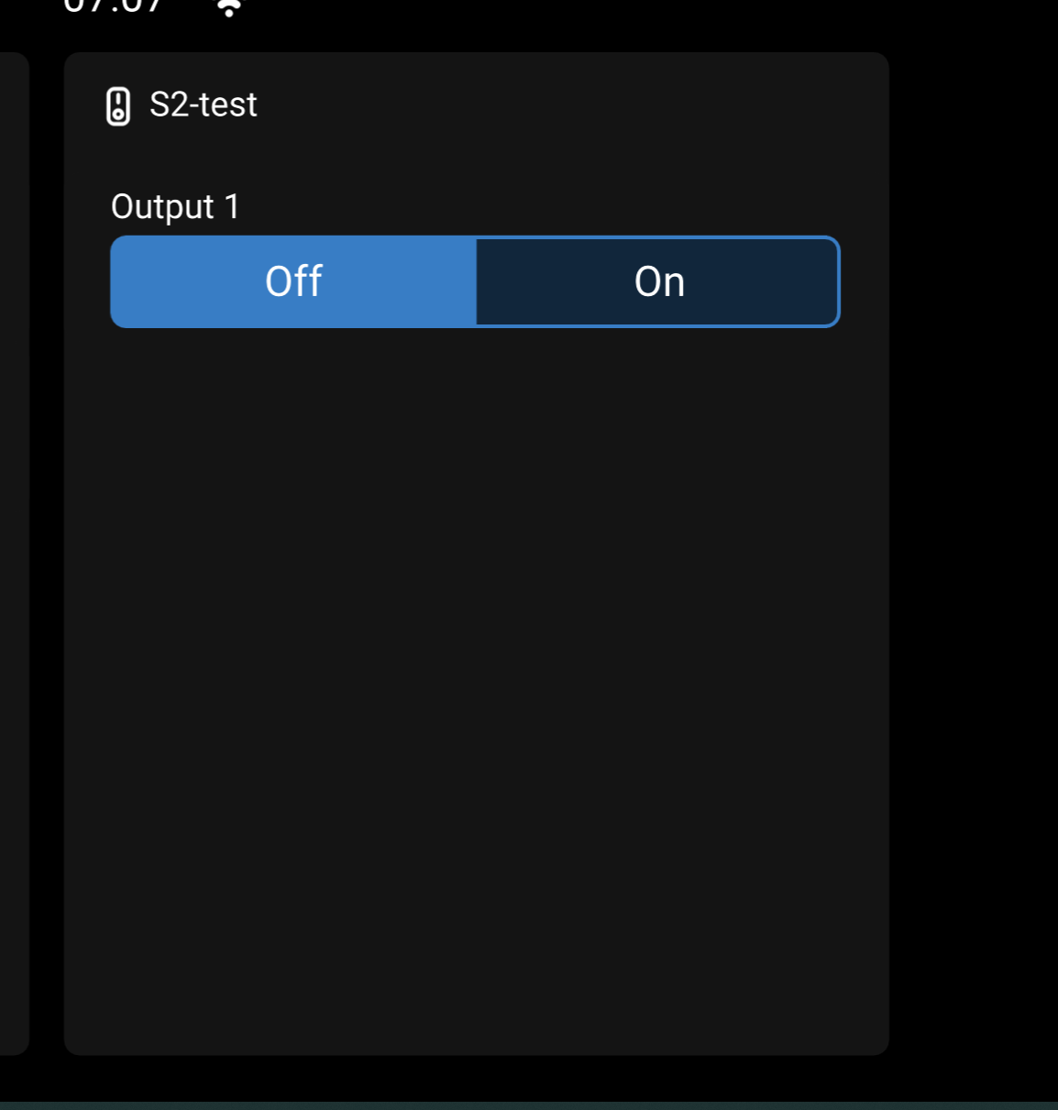
Task: Open the S2-test device title
Action: pos(203,104)
